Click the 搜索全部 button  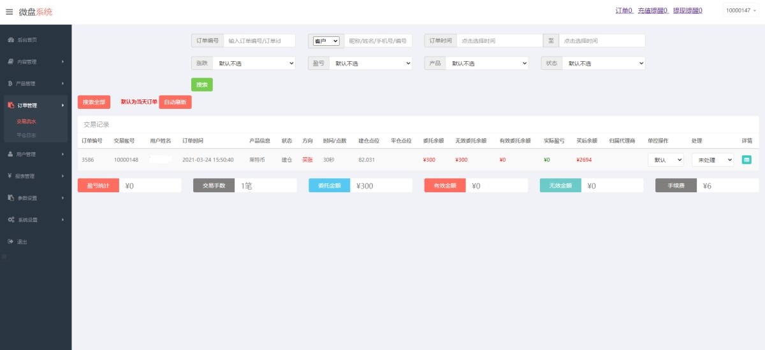[94, 102]
